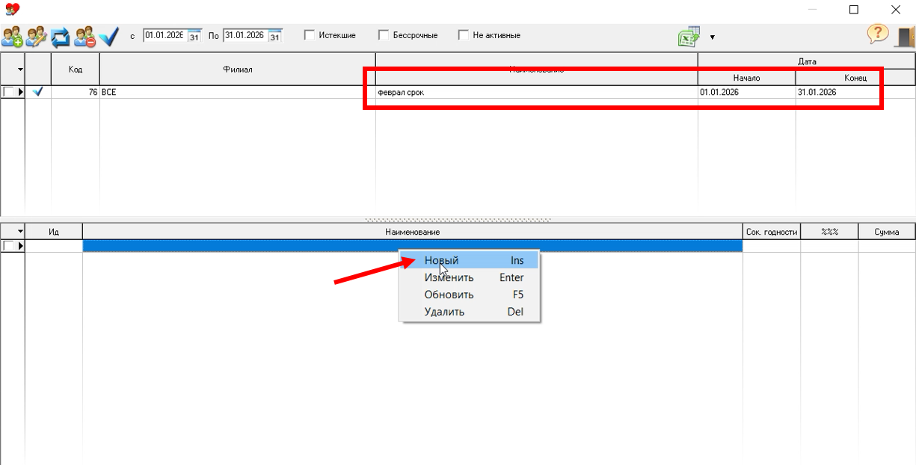Open calendar for the end date field
916x465 pixels.
click(274, 36)
